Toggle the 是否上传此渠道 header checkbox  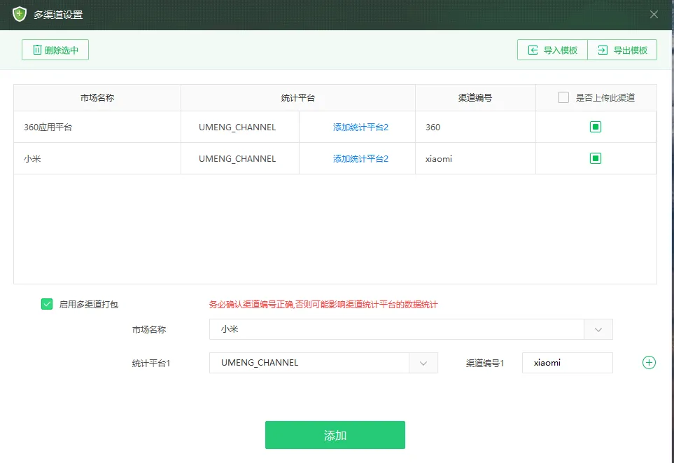[x=563, y=97]
